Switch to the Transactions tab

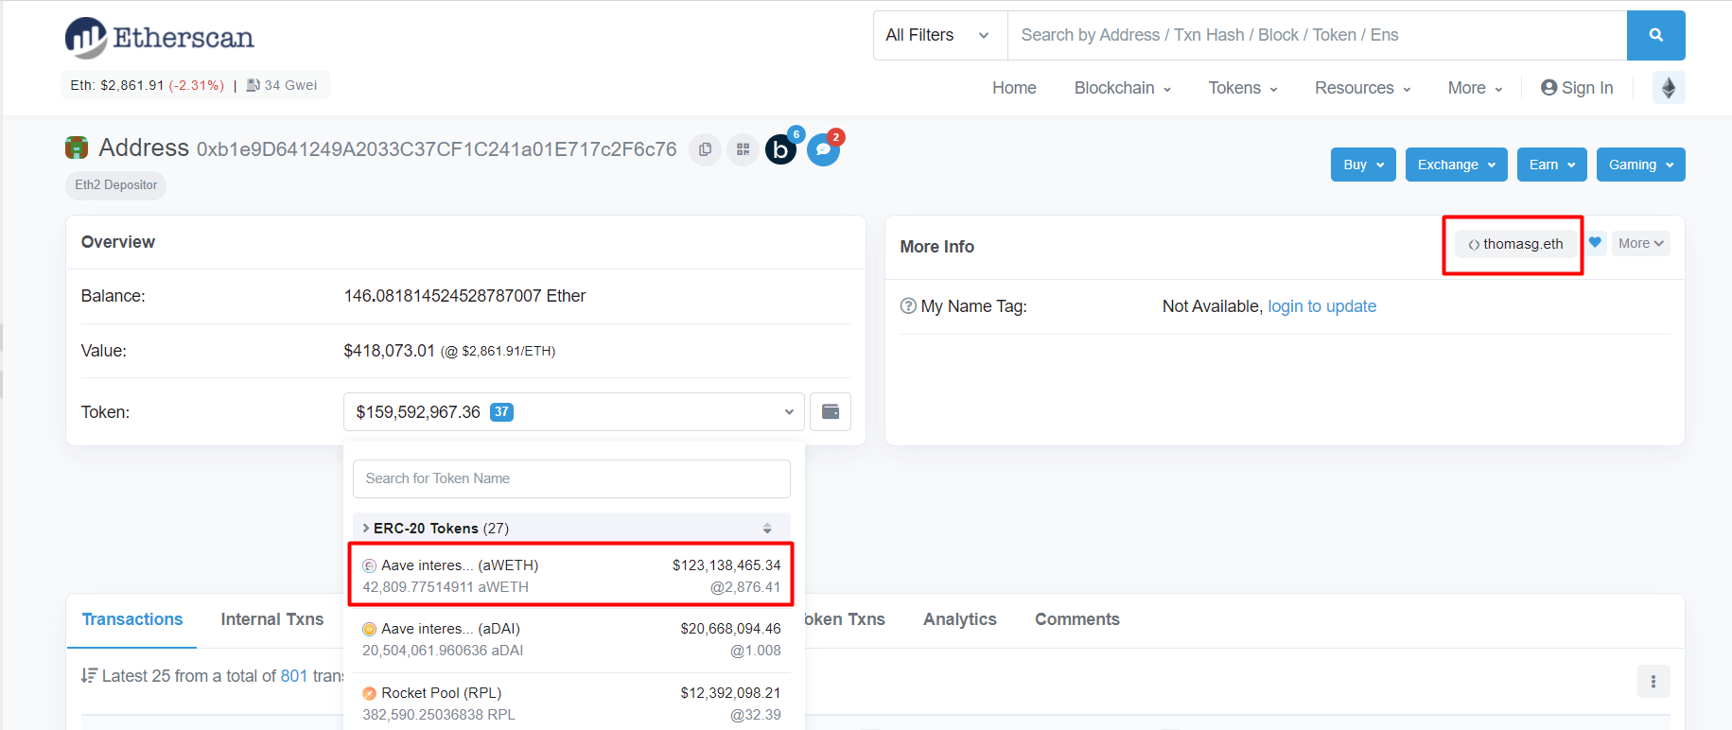tap(132, 619)
